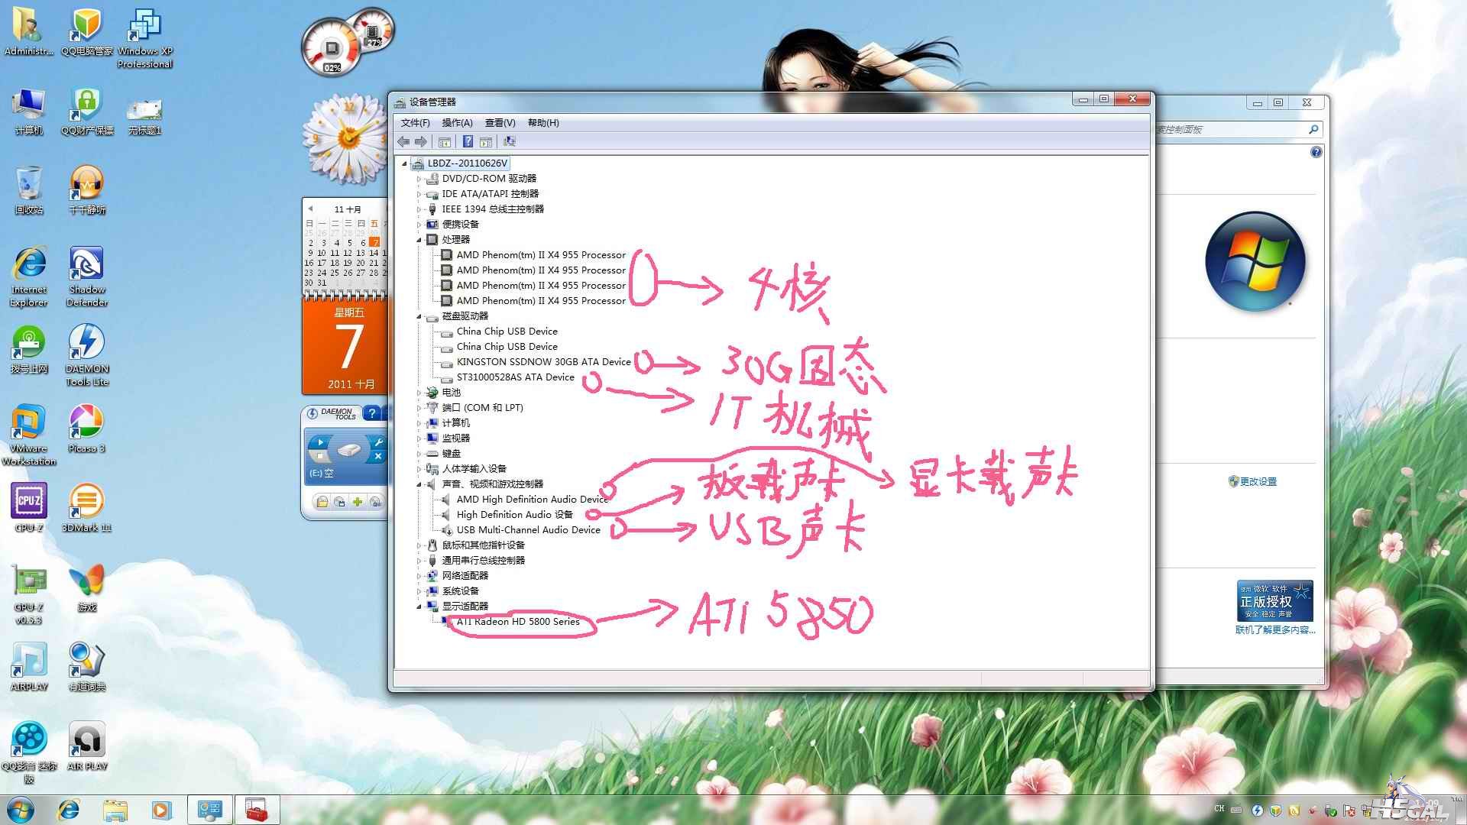Image resolution: width=1467 pixels, height=825 pixels.
Task: Collapse the 显示适配器 display adapters node
Action: 419,607
